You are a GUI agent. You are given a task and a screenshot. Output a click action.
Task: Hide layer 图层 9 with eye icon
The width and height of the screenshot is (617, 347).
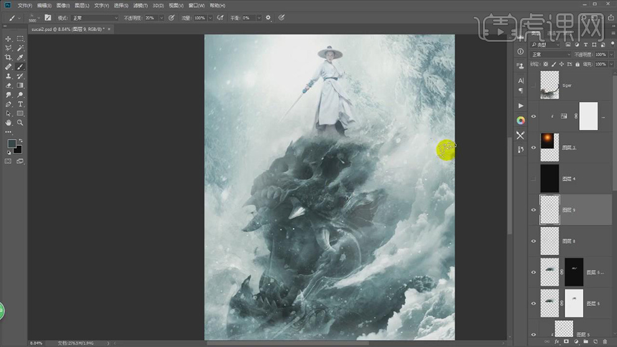pos(533,210)
